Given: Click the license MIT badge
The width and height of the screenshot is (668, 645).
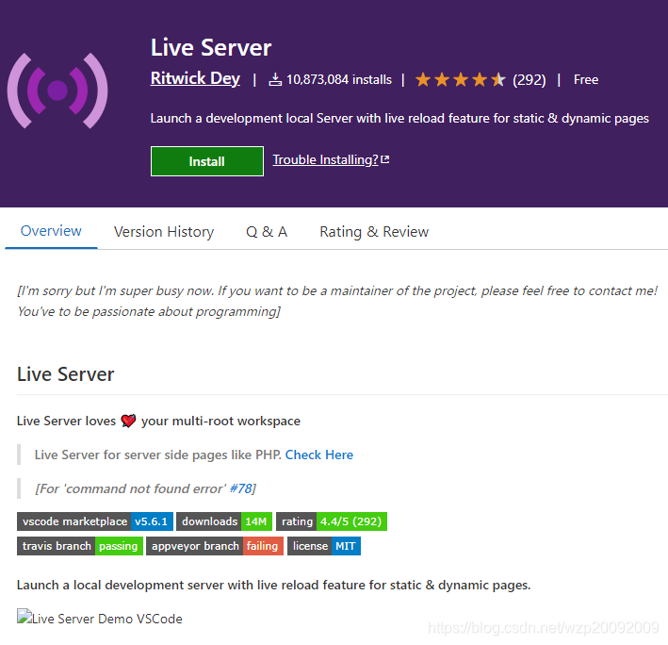Looking at the screenshot, I should [324, 546].
